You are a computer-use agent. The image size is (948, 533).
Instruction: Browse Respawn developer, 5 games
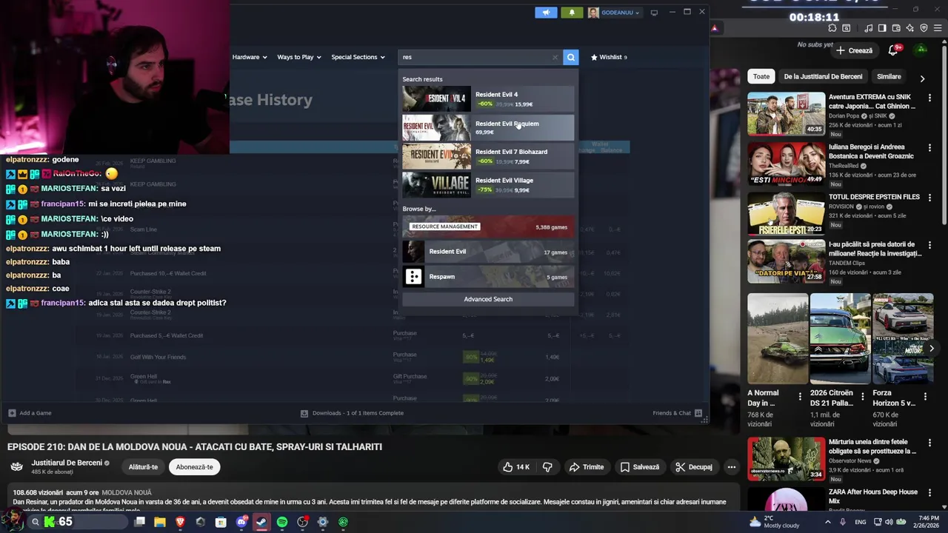tap(488, 277)
